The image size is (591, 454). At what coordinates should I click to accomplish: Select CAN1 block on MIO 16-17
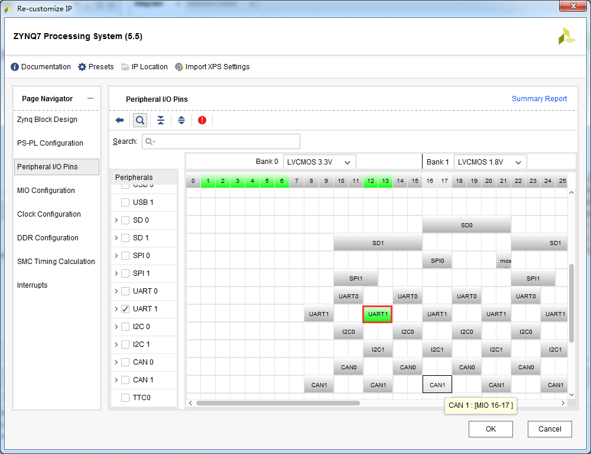pos(437,385)
